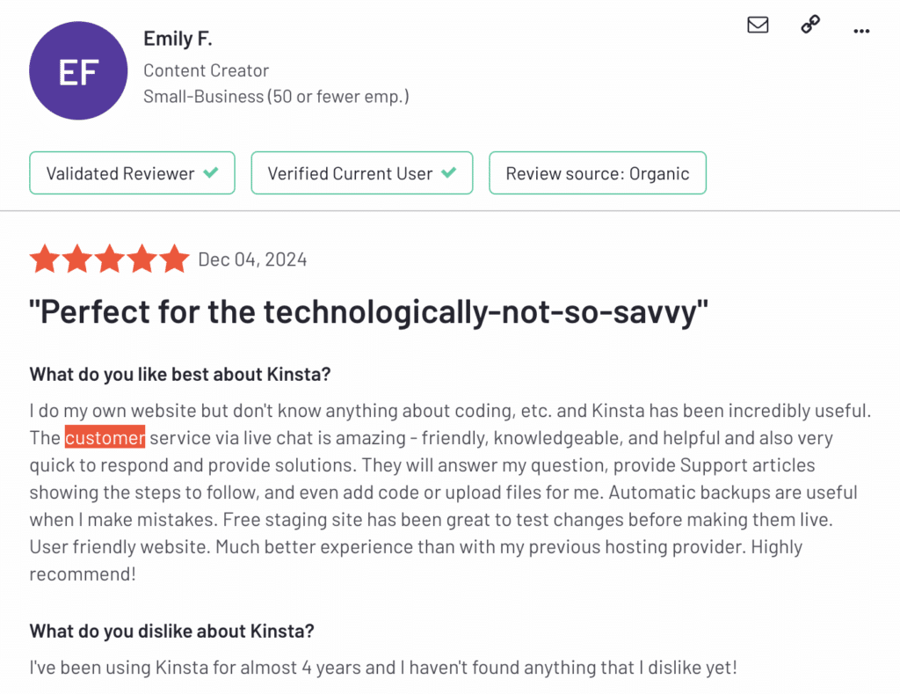Click the date Dec 04, 2024
This screenshot has height=694, width=900.
[x=252, y=259]
